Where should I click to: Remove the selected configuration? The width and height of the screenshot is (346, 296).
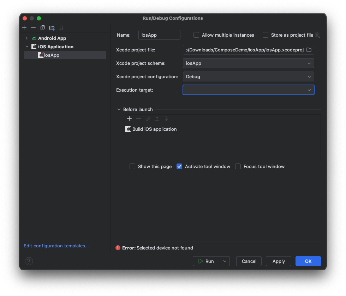point(33,28)
